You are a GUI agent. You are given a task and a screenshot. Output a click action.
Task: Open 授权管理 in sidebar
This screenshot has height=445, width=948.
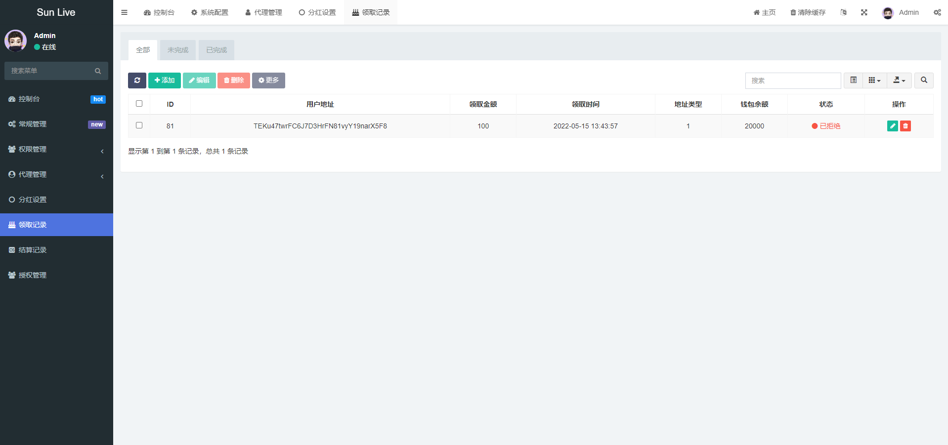click(x=56, y=275)
